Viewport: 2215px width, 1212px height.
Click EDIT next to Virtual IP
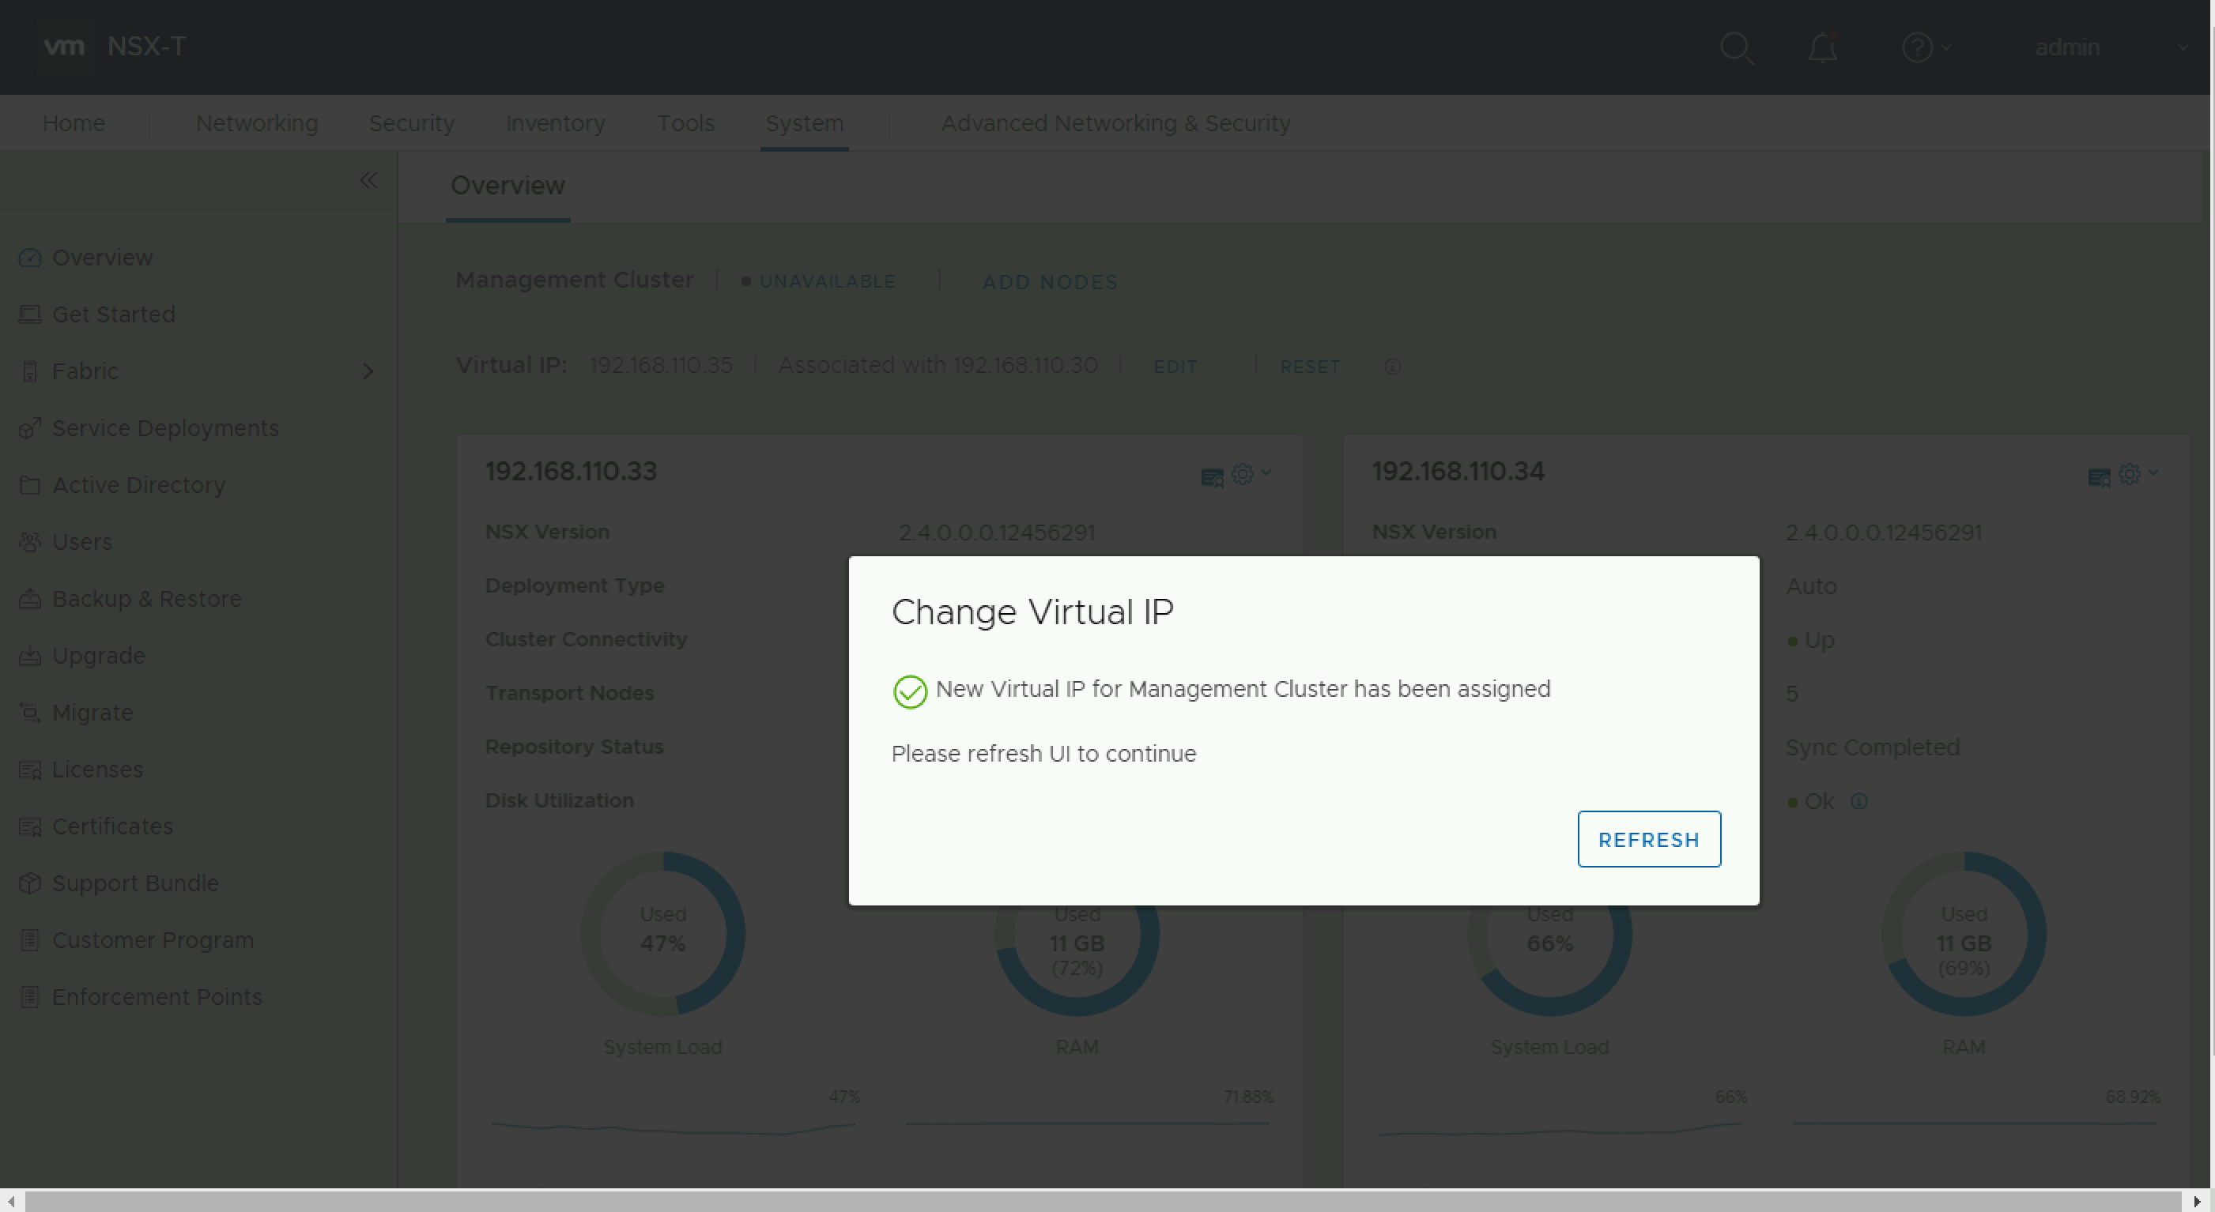point(1175,367)
